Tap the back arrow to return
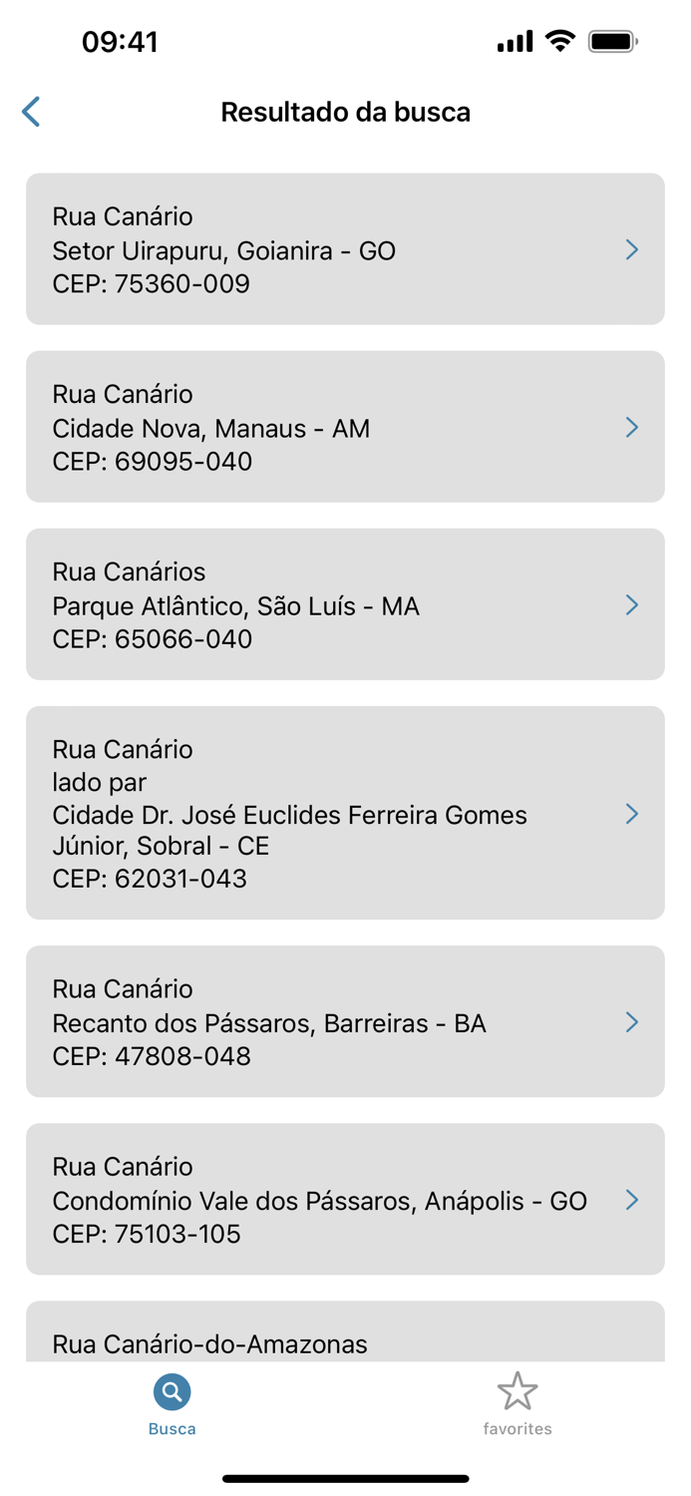 (x=30, y=112)
